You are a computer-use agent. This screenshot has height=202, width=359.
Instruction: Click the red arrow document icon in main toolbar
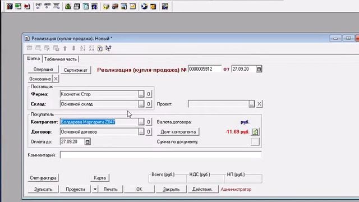tap(27, 6)
